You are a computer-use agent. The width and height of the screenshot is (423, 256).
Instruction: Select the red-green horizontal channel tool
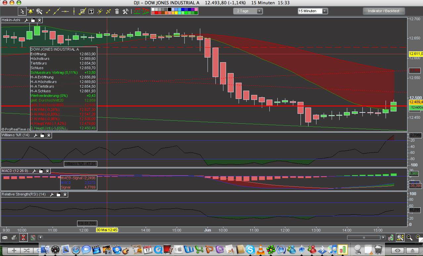click(x=137, y=11)
